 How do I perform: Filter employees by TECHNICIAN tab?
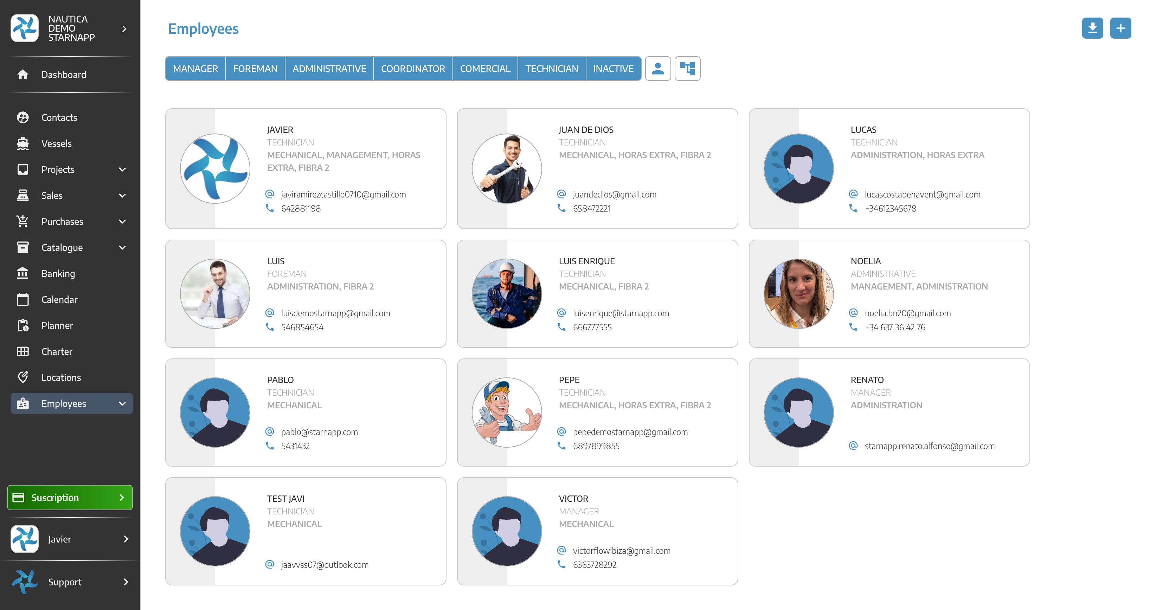click(x=552, y=69)
